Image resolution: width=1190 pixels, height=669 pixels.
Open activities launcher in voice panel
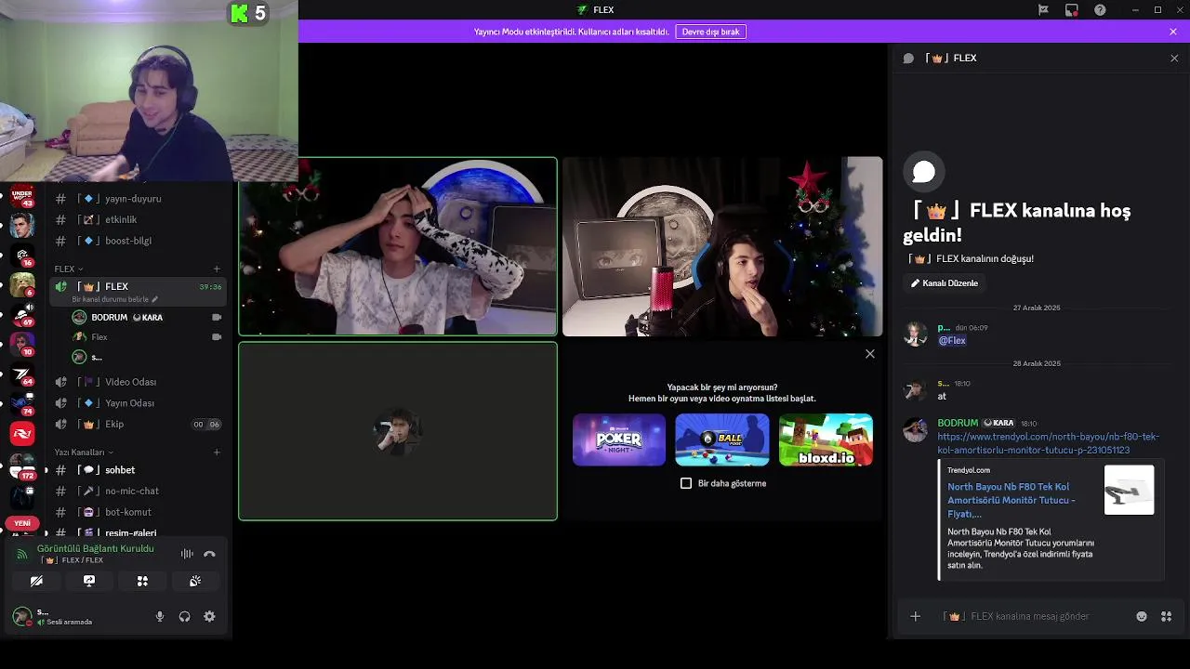[142, 581]
